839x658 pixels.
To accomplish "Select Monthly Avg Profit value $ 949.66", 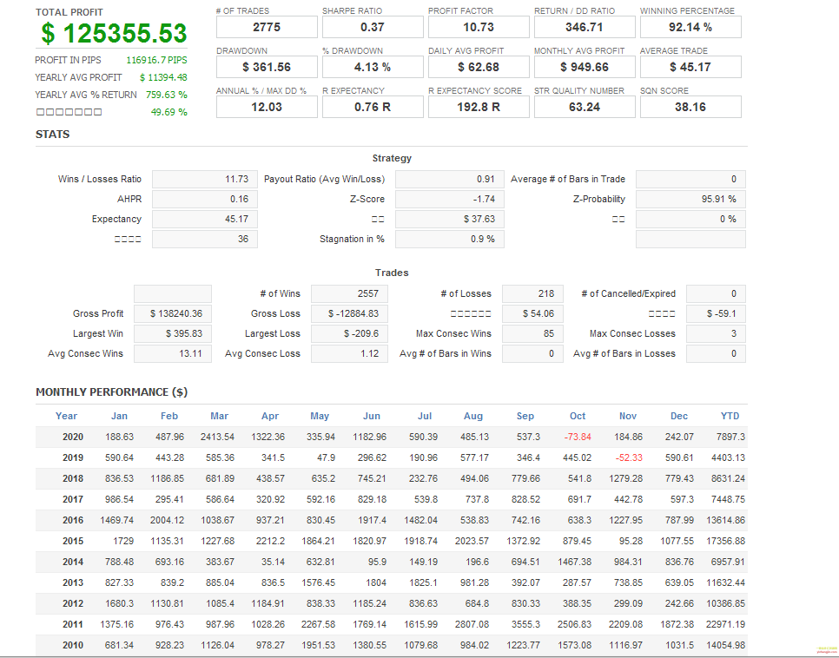I will (585, 67).
